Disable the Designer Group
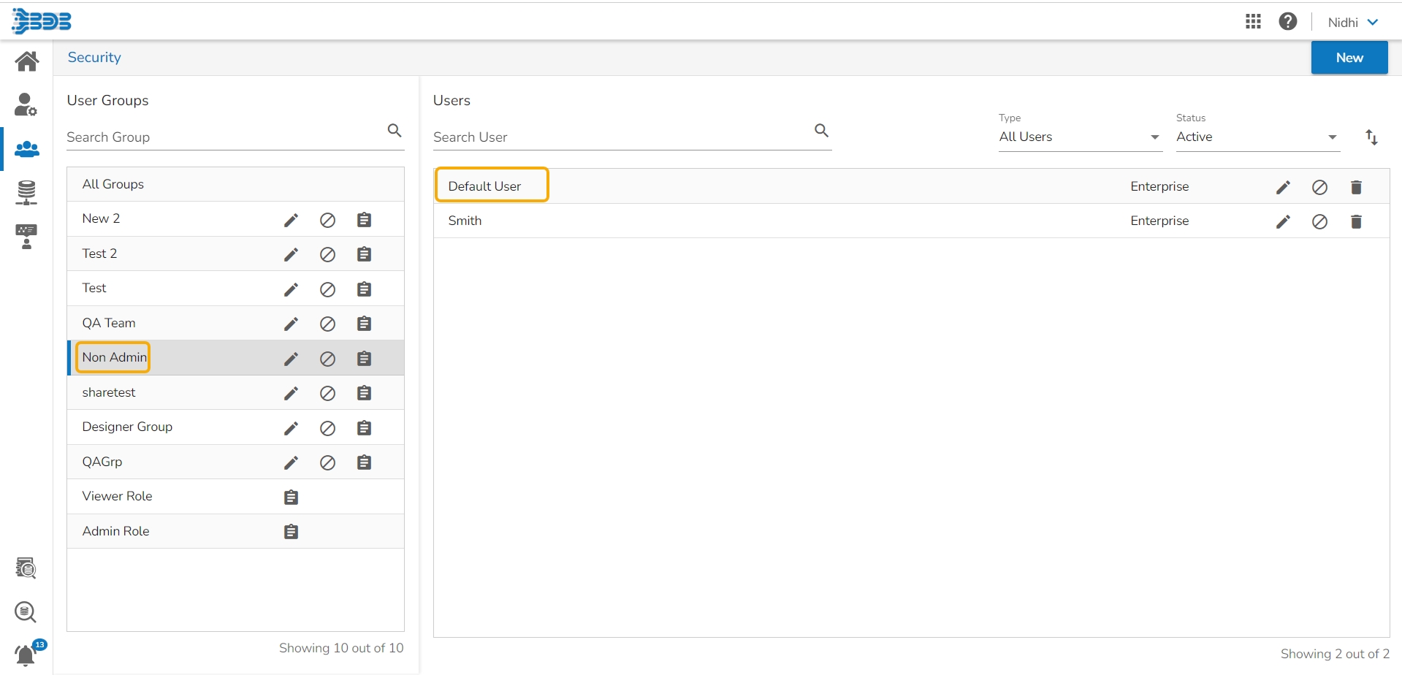 (x=327, y=428)
